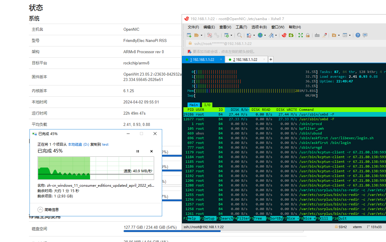Click the Xshell ssh address bar field
Image resolution: width=386 pixels, height=242 pixels.
(286, 43)
